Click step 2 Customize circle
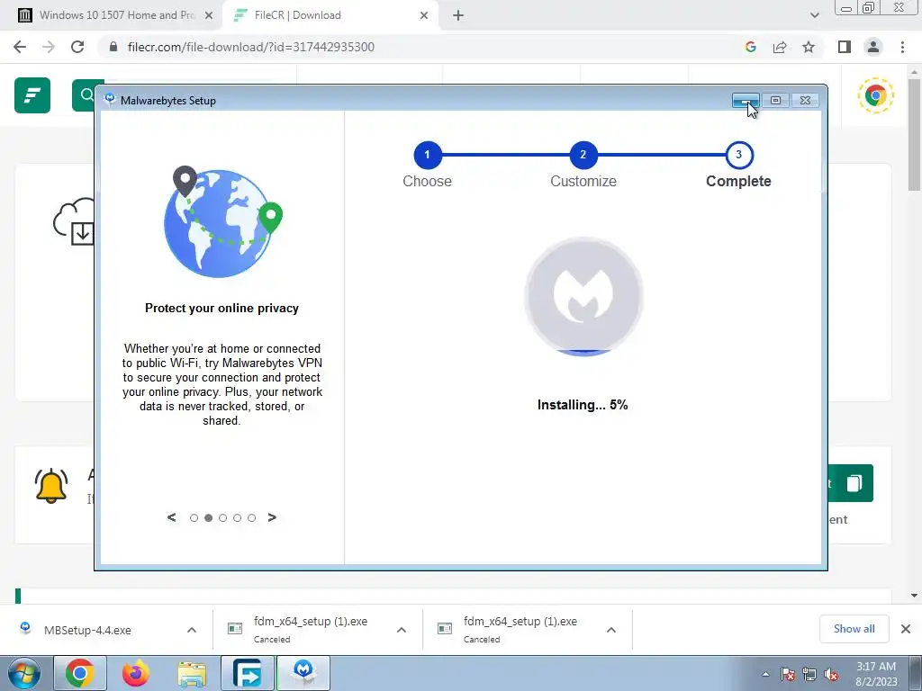The width and height of the screenshot is (922, 691). 583,155
